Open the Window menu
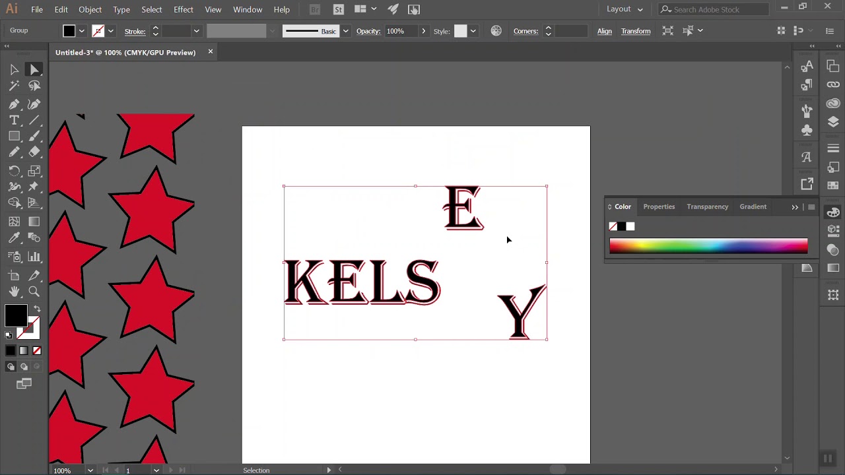This screenshot has width=845, height=475. pos(248,9)
